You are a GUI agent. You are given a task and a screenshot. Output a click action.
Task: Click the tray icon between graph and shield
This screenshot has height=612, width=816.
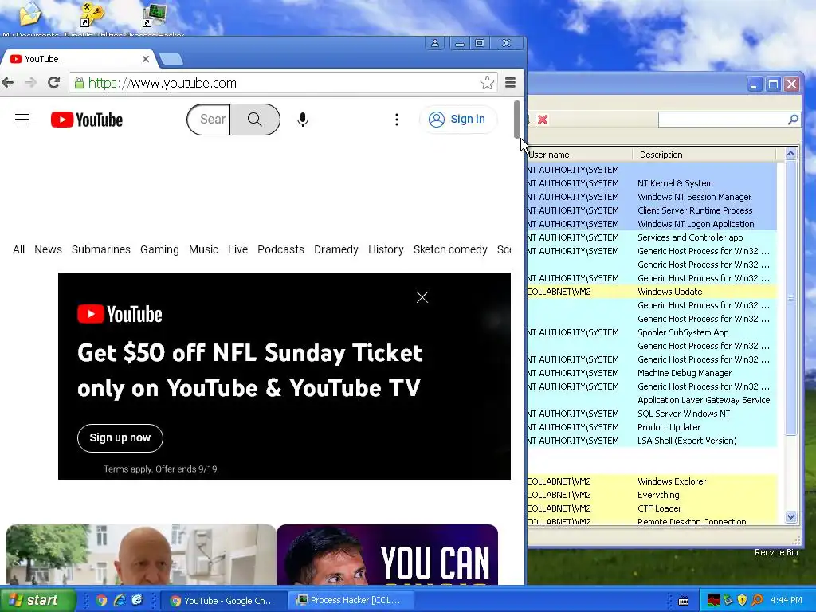coord(728,601)
